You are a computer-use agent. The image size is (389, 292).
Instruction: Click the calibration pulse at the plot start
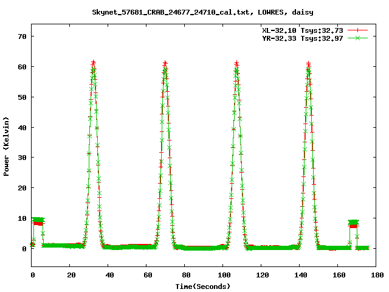click(x=38, y=221)
